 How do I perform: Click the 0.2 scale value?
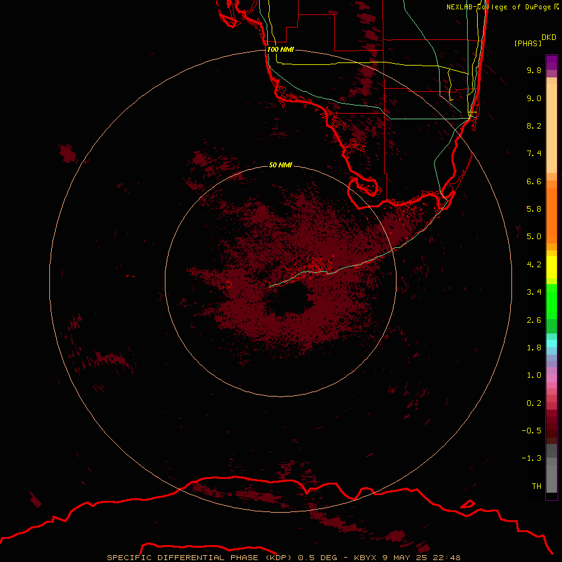click(534, 403)
